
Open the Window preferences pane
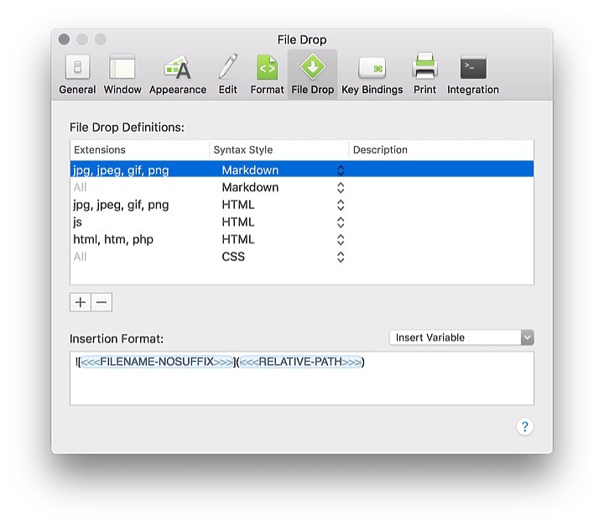tap(122, 75)
